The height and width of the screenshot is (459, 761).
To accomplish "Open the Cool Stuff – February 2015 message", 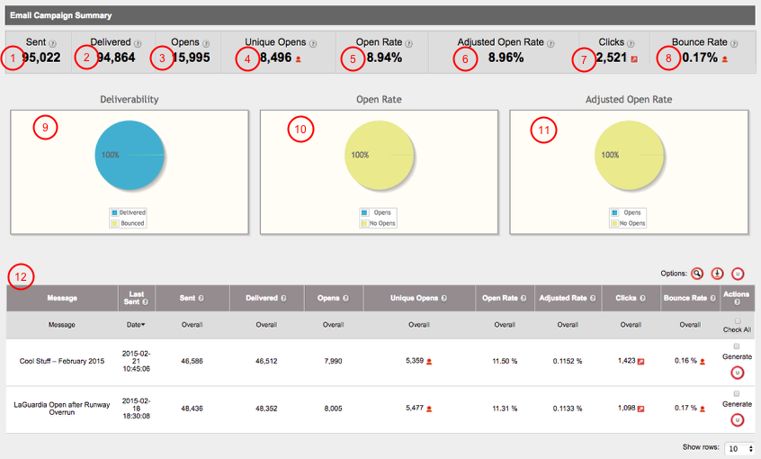I will point(62,361).
